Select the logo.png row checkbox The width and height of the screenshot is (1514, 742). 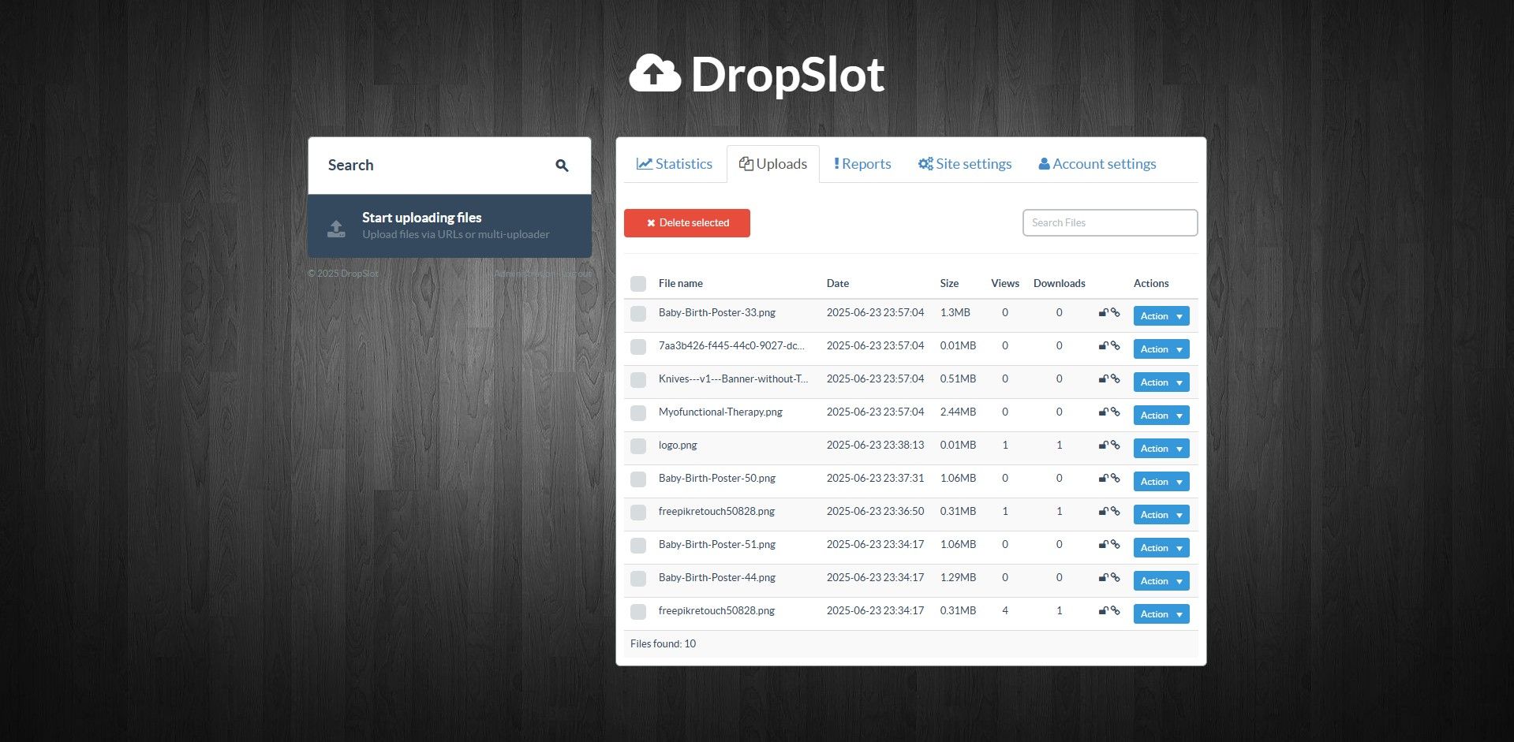(638, 446)
